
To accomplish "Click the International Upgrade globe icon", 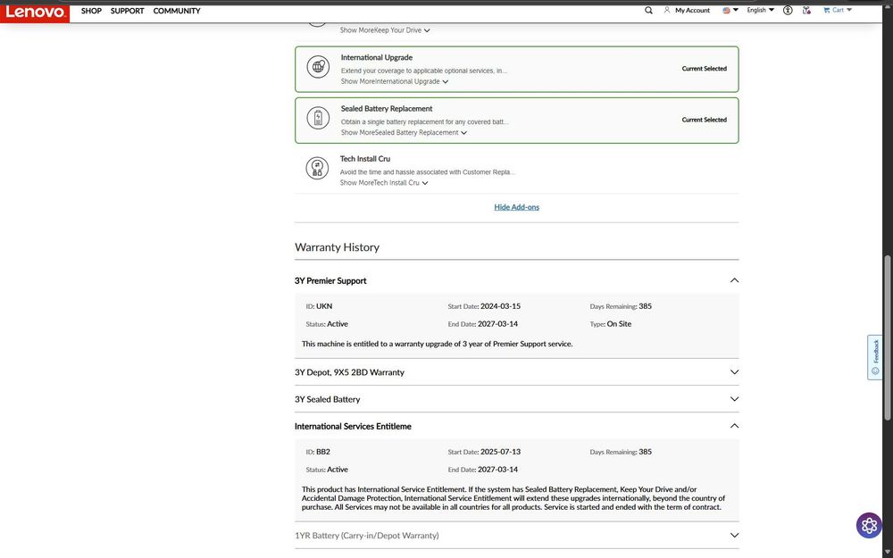I will tap(317, 68).
